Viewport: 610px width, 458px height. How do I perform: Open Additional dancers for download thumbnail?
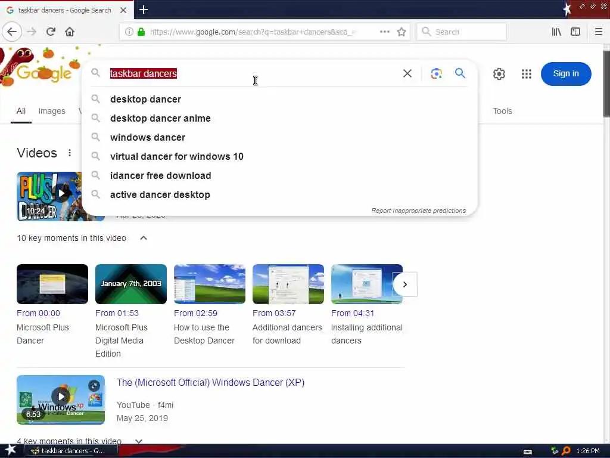[288, 284]
